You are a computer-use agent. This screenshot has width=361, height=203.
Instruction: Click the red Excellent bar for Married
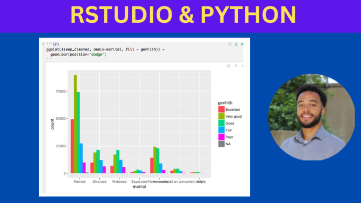pyautogui.click(x=72, y=146)
